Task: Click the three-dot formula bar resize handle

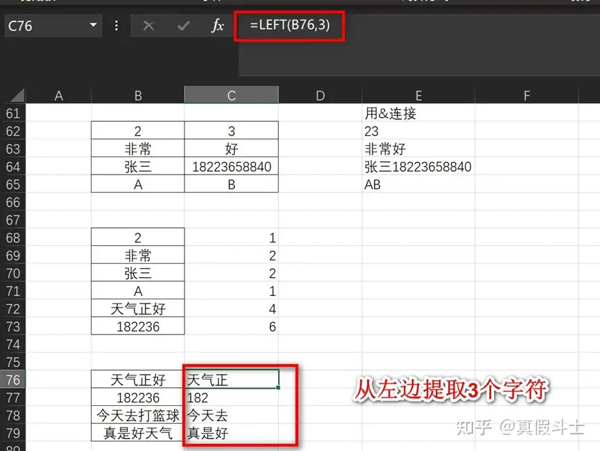Action: pos(116,26)
